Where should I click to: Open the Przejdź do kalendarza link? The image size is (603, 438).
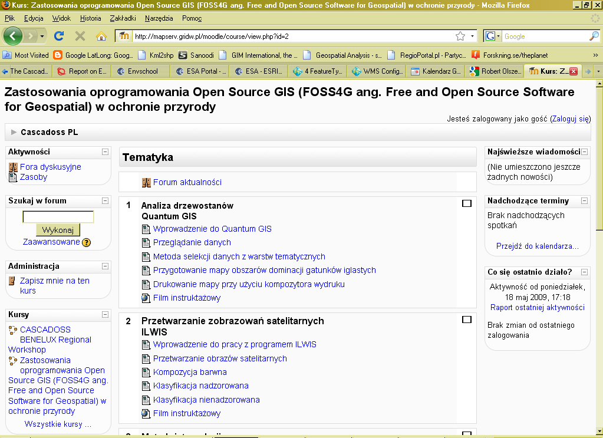[537, 246]
